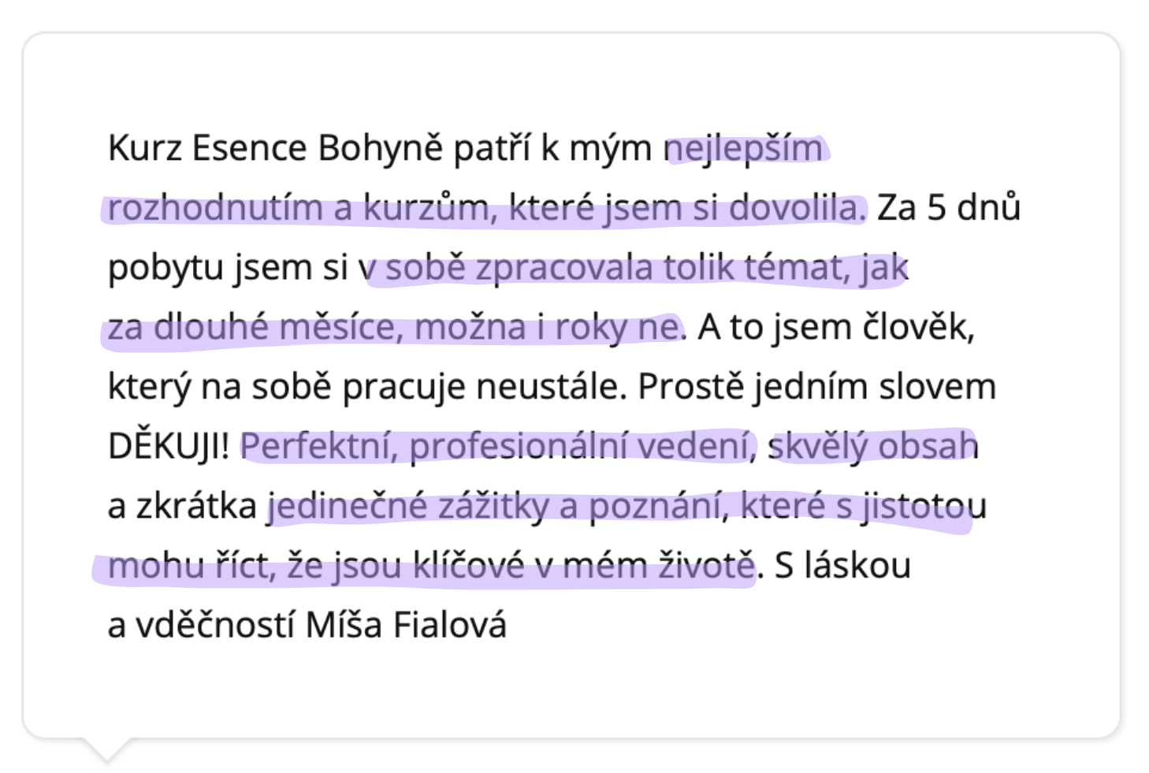Click the text "Za 5 dnů"
The height and width of the screenshot is (773, 1149).
[x=949, y=208]
